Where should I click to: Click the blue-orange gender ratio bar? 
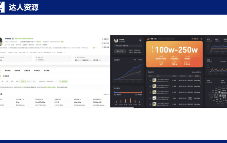[128, 93]
